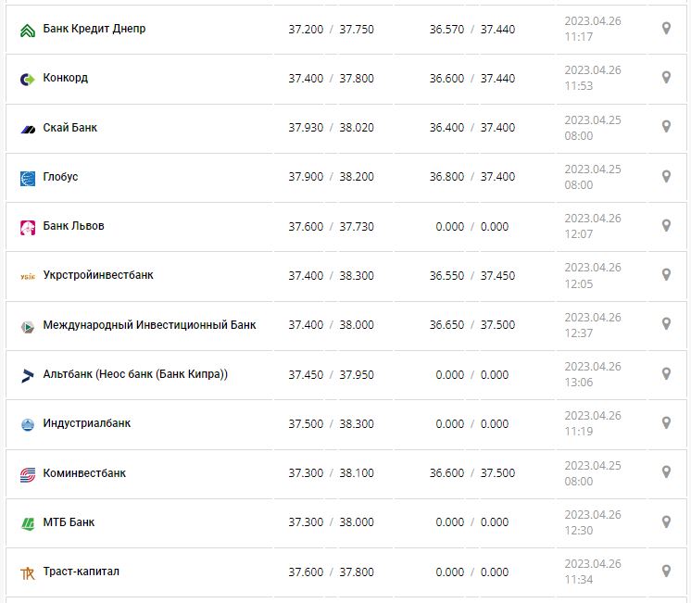Click map pin for Индустриалбанк row

665,423
